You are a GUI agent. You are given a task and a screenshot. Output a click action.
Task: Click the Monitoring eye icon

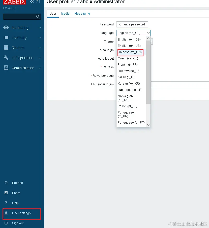6,27
